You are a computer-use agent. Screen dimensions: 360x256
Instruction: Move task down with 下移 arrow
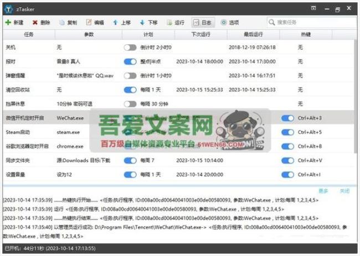142,23
